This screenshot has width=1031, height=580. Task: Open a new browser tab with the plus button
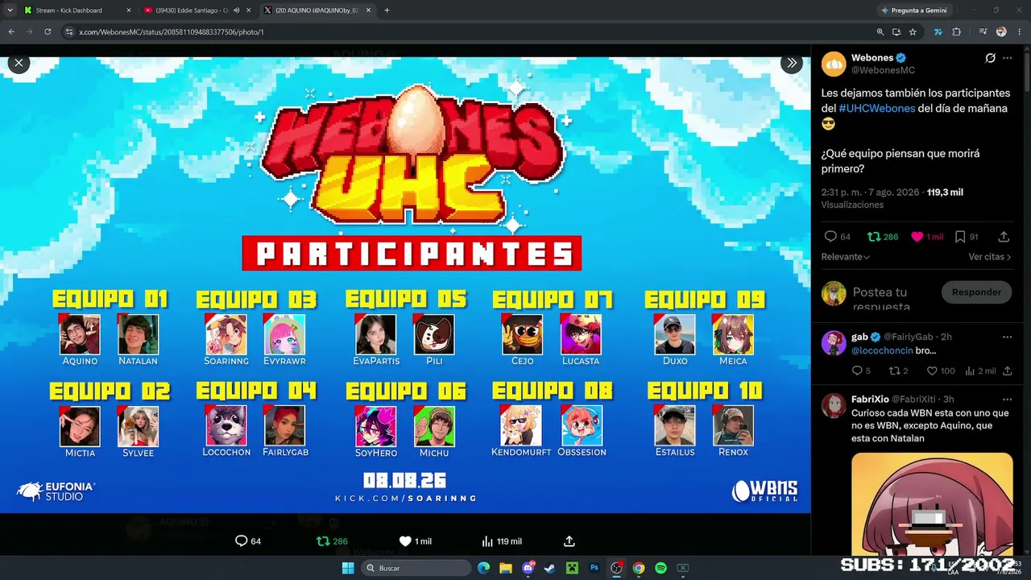pos(387,10)
